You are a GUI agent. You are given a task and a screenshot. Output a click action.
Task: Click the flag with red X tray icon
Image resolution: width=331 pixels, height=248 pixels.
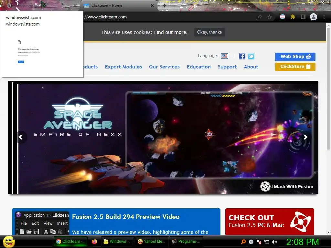(259, 242)
